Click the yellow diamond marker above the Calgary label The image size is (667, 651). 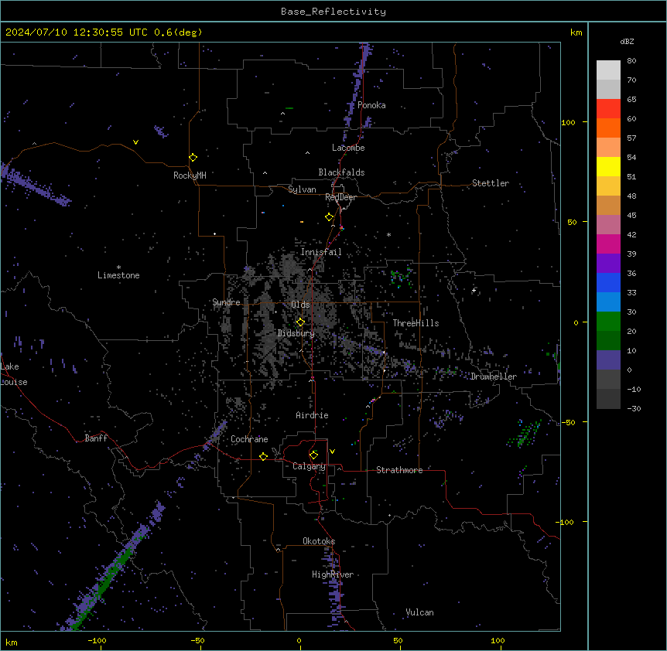[313, 455]
